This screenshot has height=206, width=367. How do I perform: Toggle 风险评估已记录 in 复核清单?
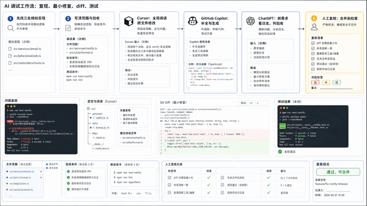[313, 69]
